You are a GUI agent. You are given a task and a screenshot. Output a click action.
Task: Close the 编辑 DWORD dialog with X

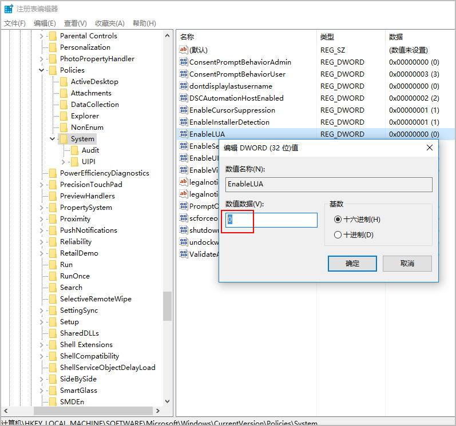(x=429, y=148)
